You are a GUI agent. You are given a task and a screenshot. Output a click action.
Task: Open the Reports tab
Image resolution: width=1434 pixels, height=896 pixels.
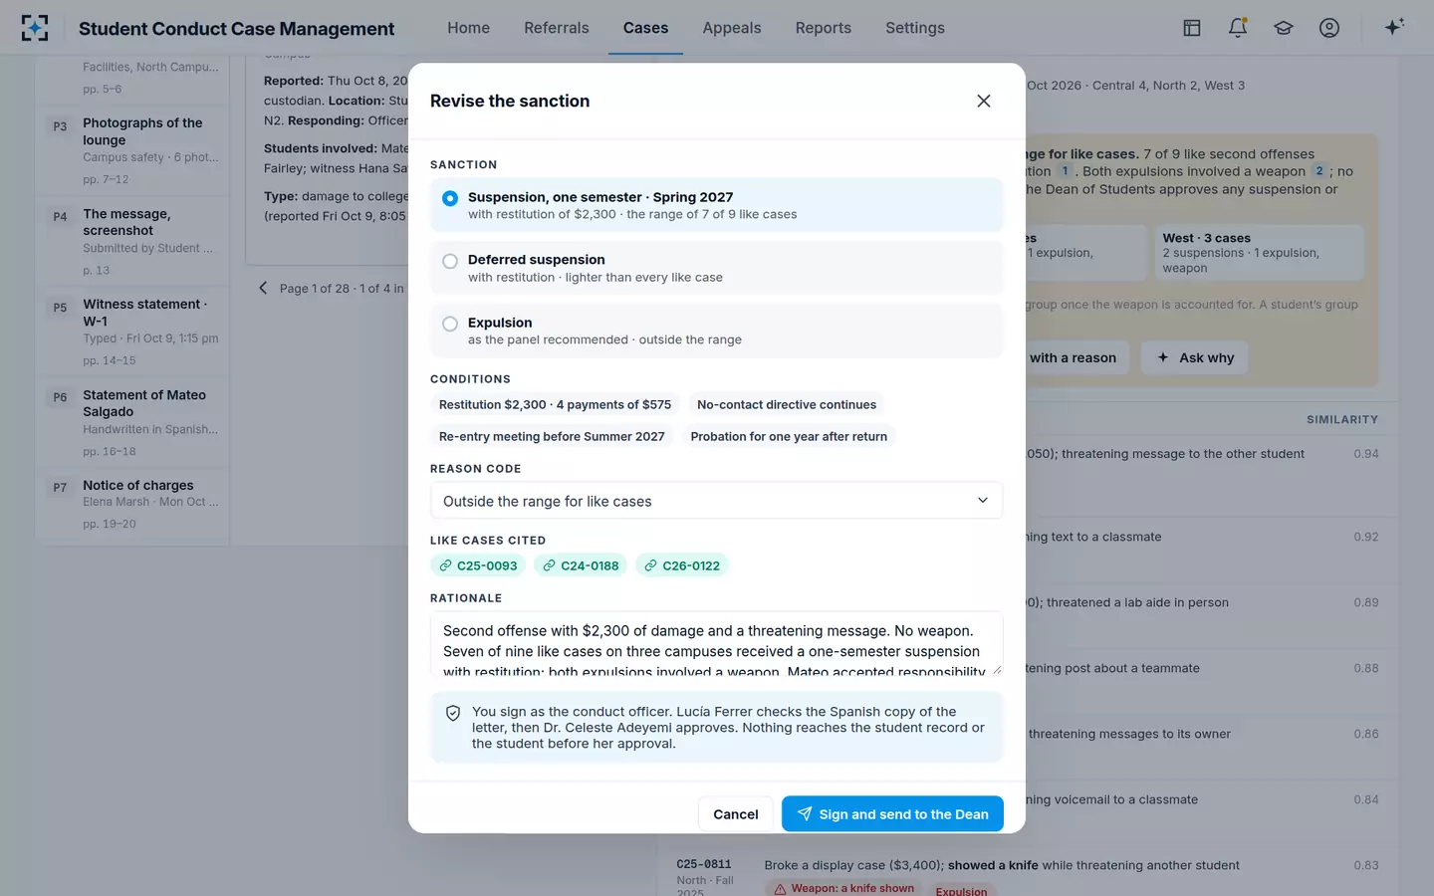pyautogui.click(x=824, y=28)
